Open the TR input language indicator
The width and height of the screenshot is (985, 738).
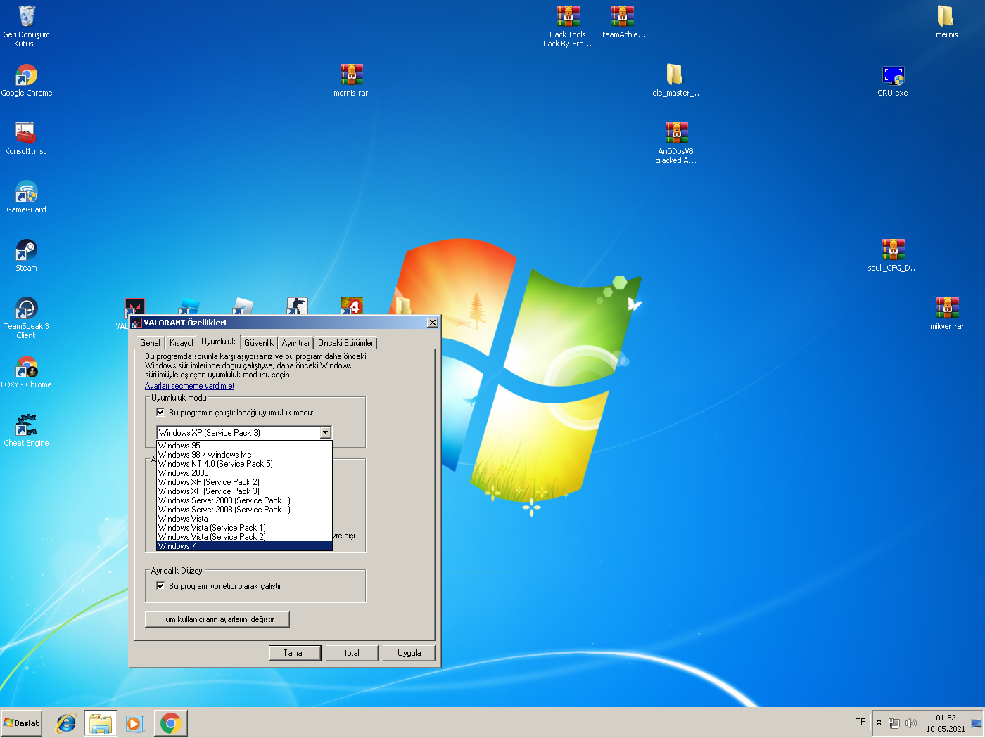pos(860,722)
